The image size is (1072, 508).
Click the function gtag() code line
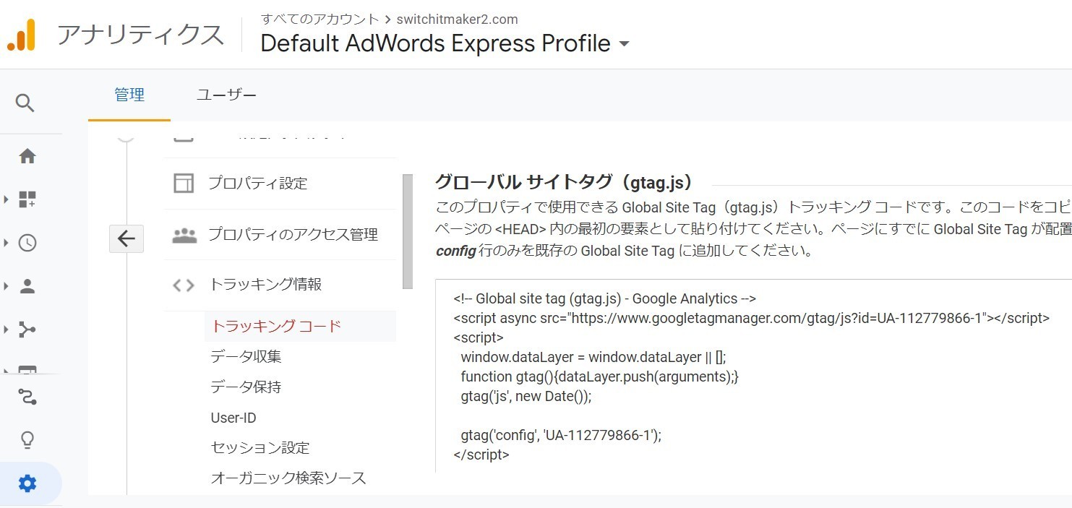click(599, 376)
